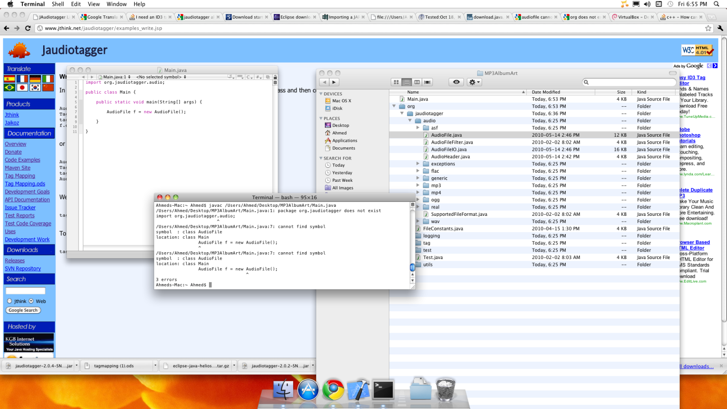Select the jthink search radio button
This screenshot has height=409, width=727.
click(x=10, y=301)
